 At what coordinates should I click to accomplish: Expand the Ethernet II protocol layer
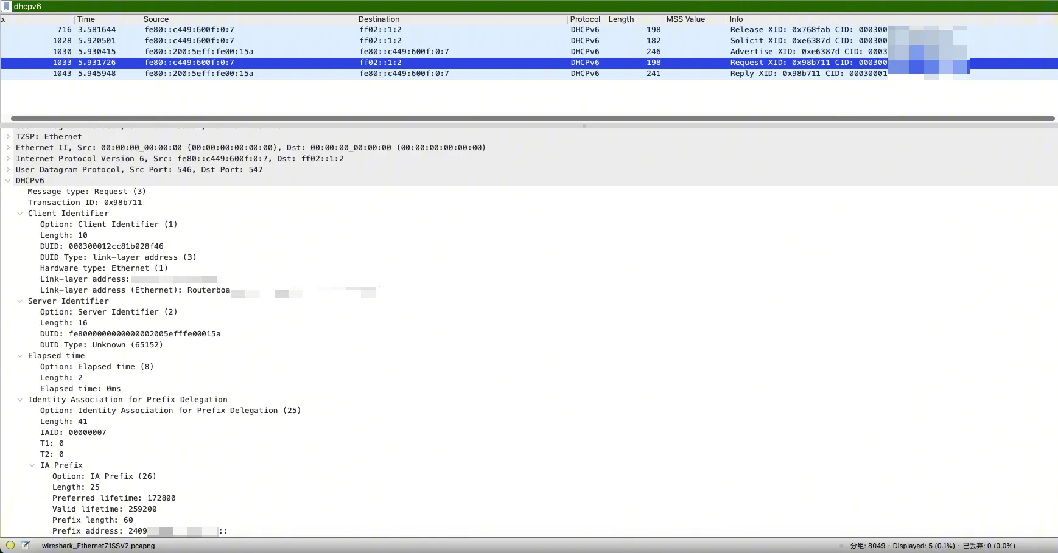(x=8, y=148)
